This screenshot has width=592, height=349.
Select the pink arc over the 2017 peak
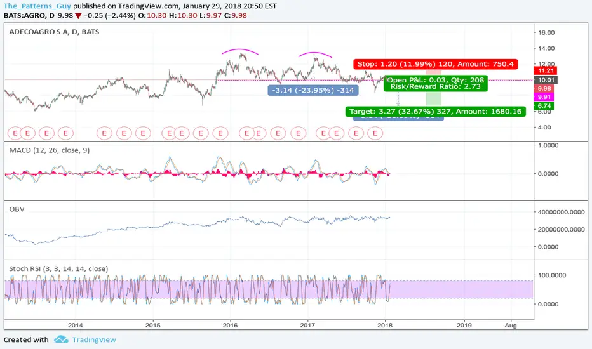tap(315, 55)
